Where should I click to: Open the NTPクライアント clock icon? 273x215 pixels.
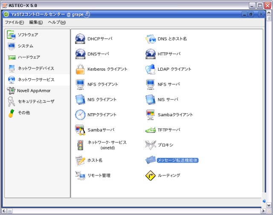tap(81, 115)
